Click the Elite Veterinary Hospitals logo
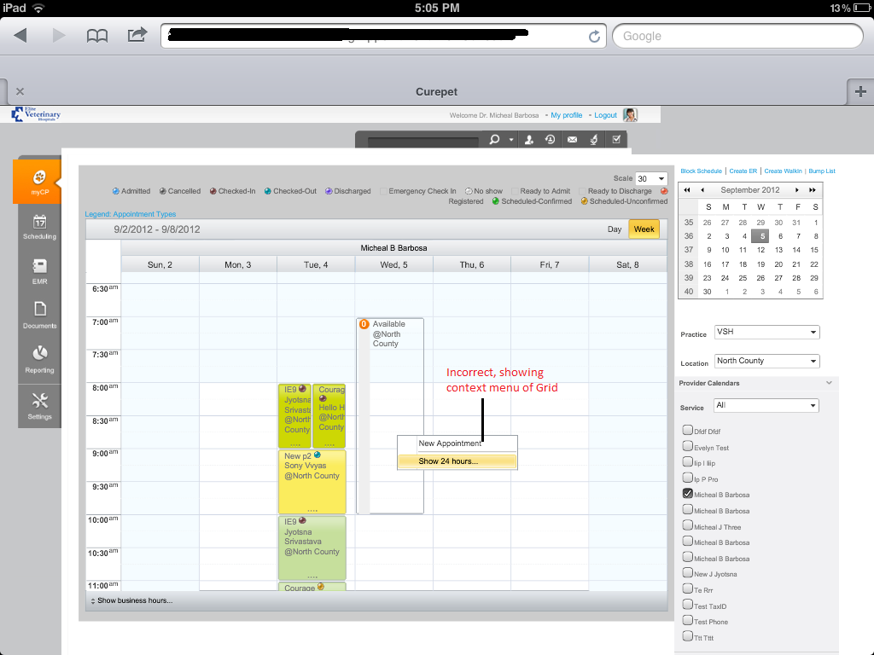This screenshot has width=874, height=655. pos(36,114)
